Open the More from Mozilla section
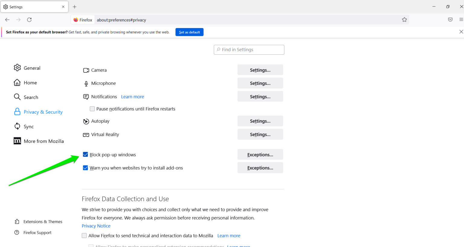Viewport: 464px width, 247px height. click(44, 141)
